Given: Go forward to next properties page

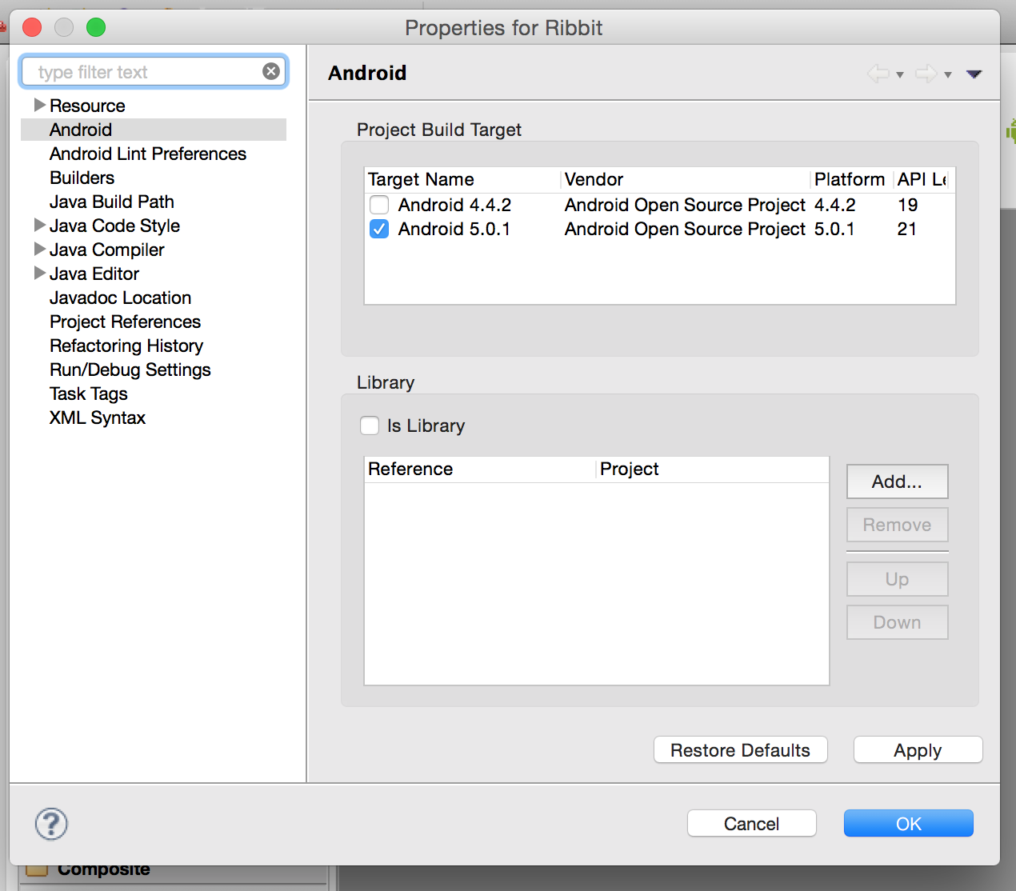Looking at the screenshot, I should pyautogui.click(x=926, y=74).
